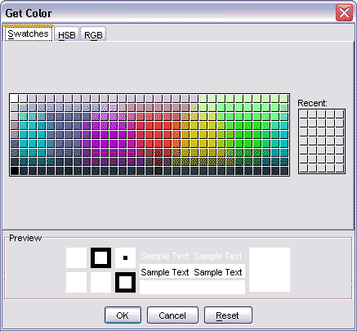This screenshot has height=331, width=357.
Task: Pick the light green swatch in the top-right corner of the palette
Action: click(x=284, y=98)
